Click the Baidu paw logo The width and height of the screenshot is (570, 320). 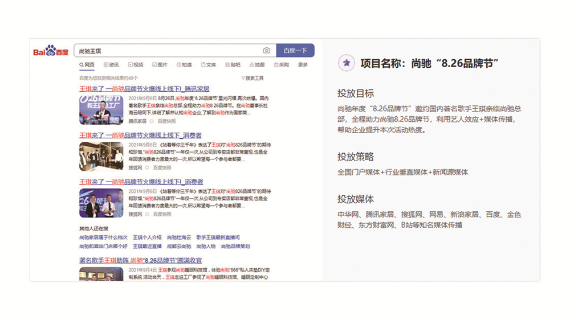51,51
